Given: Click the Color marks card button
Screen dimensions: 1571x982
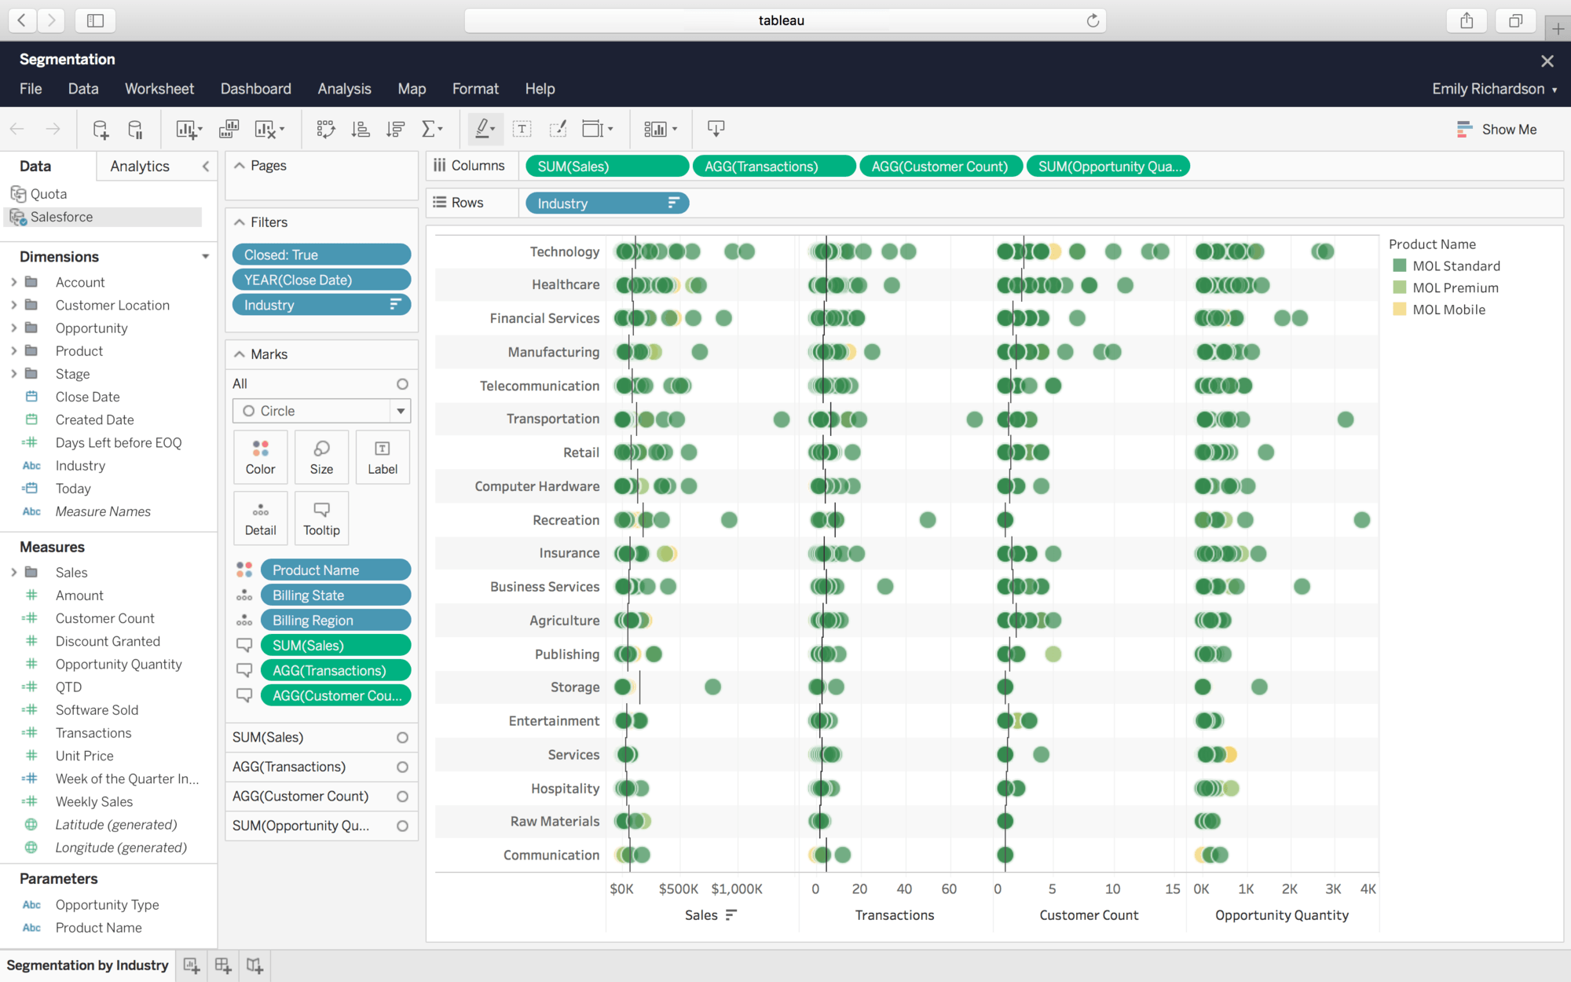Looking at the screenshot, I should pyautogui.click(x=260, y=457).
